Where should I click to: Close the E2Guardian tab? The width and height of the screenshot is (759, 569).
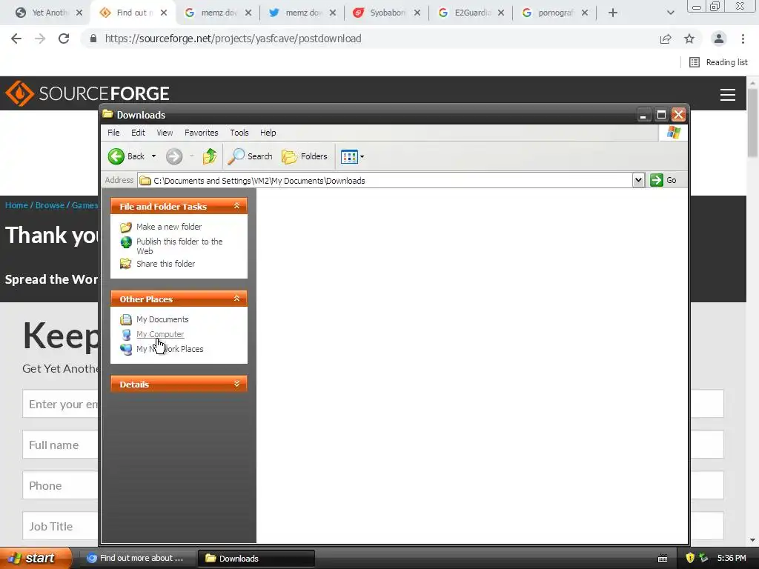501,13
